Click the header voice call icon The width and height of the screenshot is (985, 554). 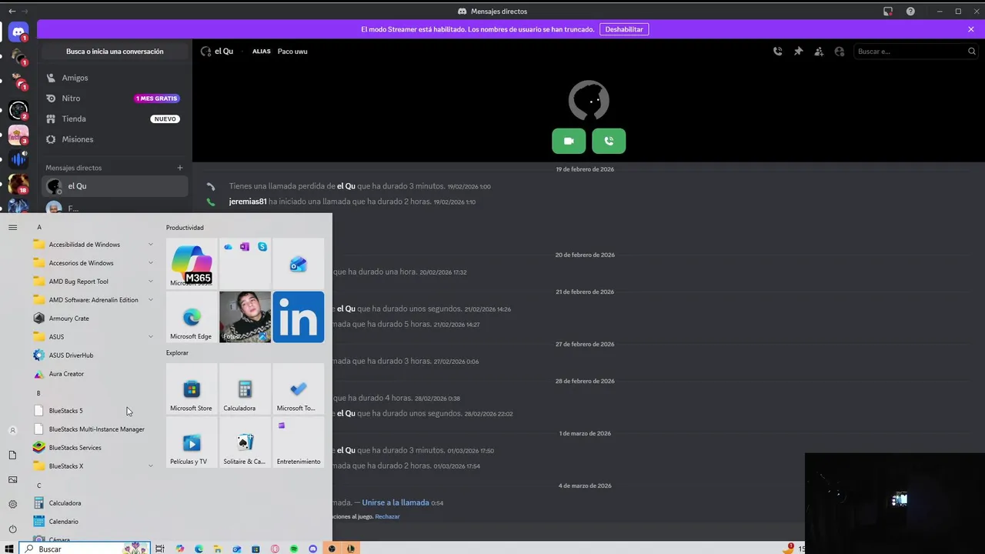[777, 52]
